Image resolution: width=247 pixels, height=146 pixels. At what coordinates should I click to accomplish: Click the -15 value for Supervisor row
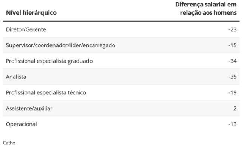pyautogui.click(x=233, y=45)
